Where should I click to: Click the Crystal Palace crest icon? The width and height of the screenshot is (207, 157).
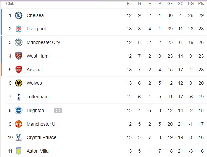19,137
